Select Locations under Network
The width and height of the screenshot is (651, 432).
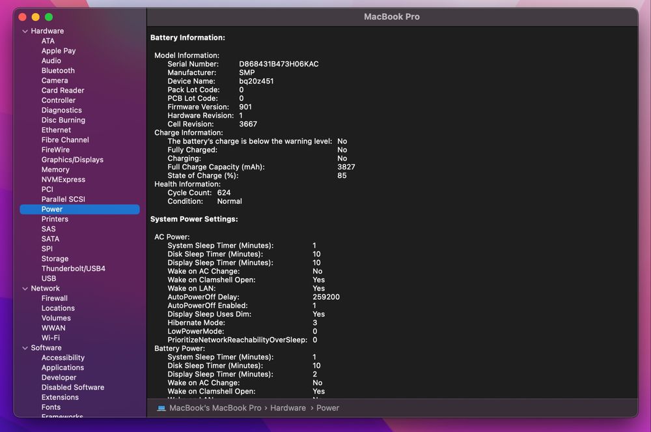tap(58, 308)
